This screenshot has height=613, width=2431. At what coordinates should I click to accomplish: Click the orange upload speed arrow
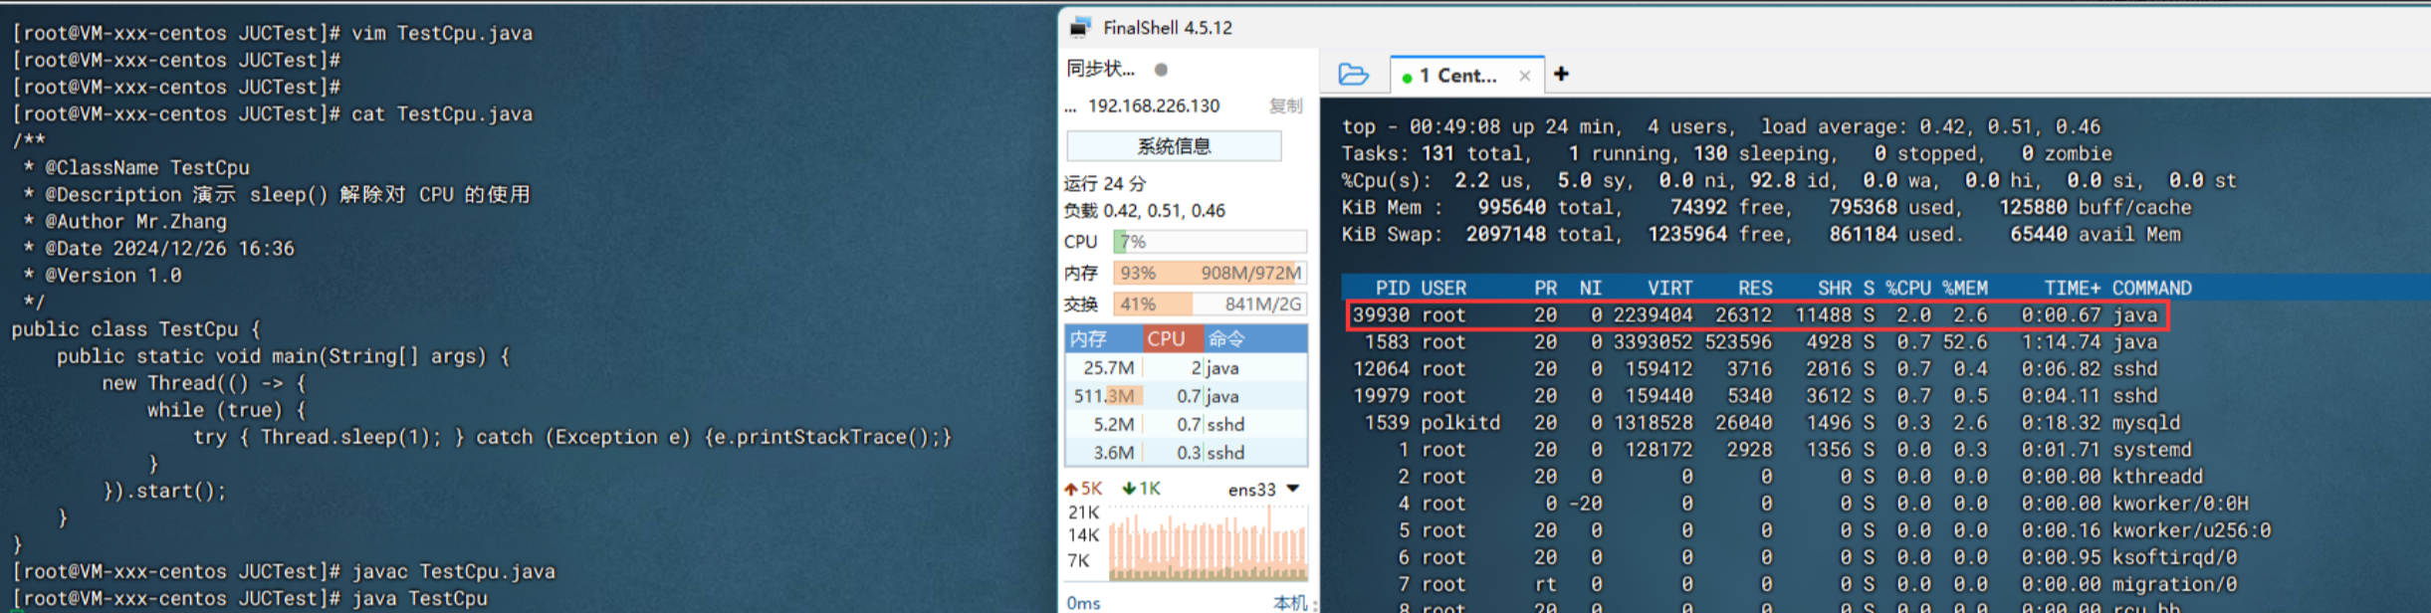[1071, 489]
